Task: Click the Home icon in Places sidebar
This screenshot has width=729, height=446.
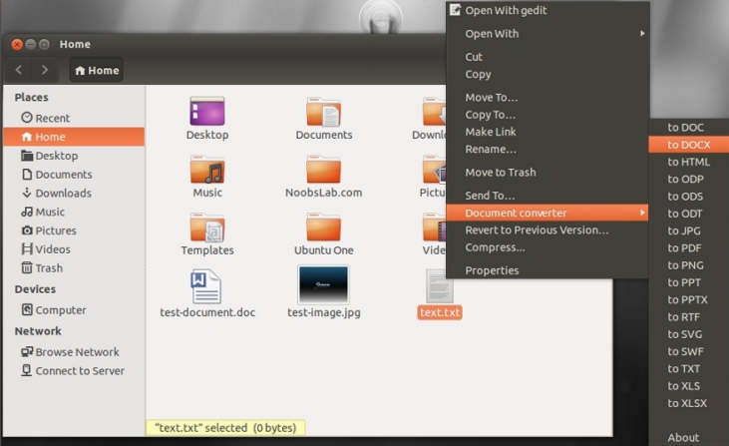Action: pos(27,137)
